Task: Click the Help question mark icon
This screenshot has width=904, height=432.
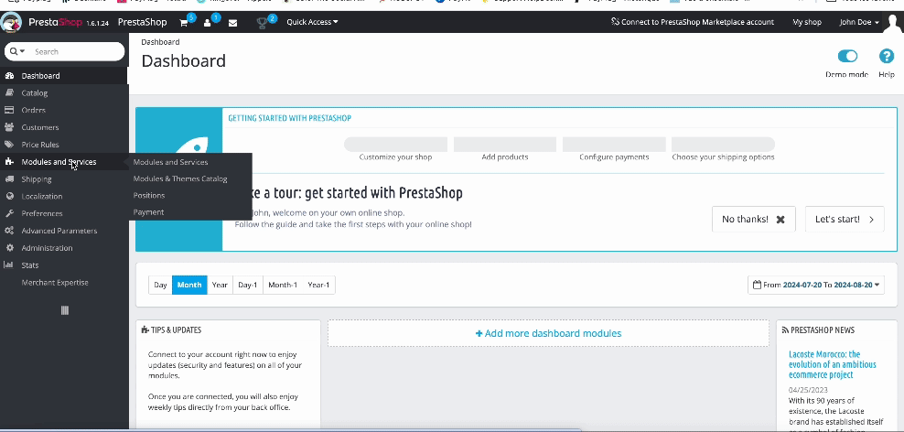Action: [886, 56]
